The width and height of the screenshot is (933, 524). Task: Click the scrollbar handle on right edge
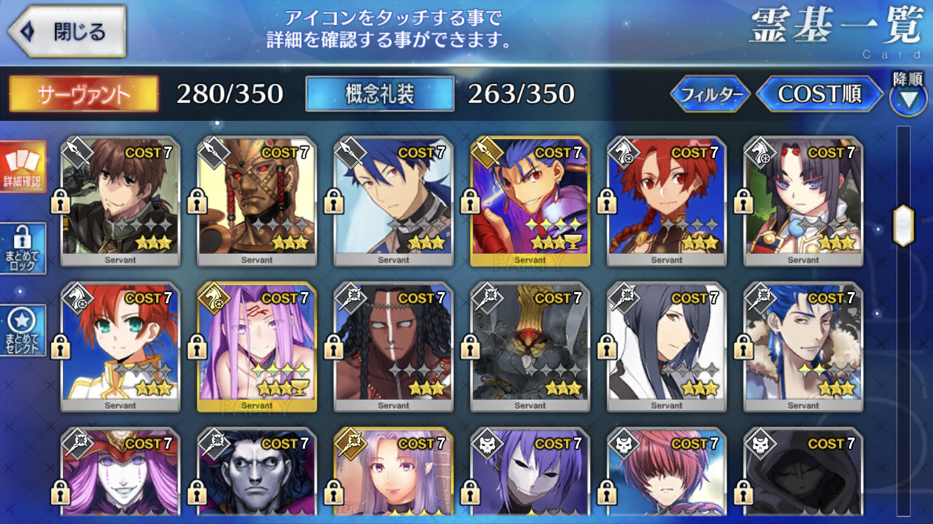(x=904, y=226)
